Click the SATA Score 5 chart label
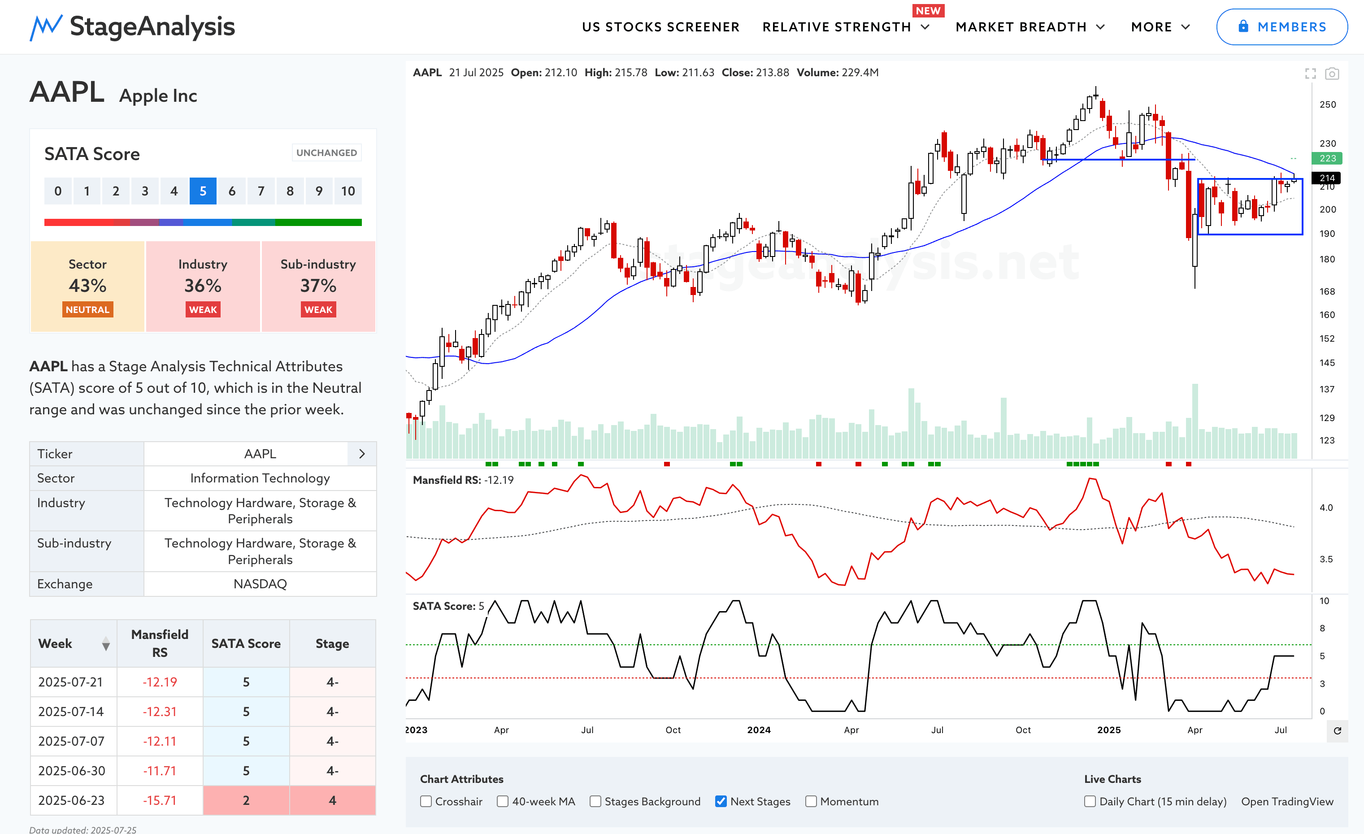This screenshot has height=834, width=1364. click(448, 606)
